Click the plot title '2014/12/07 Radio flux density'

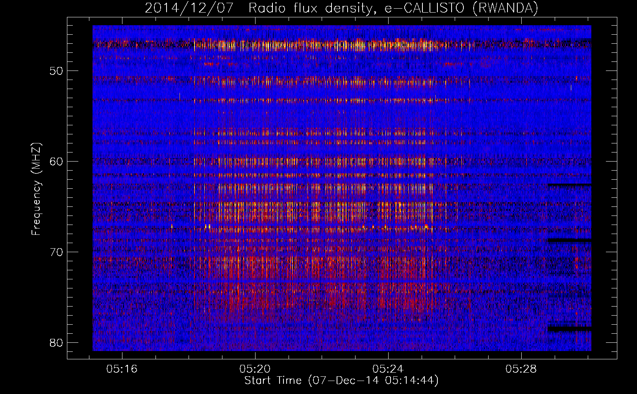(x=341, y=8)
